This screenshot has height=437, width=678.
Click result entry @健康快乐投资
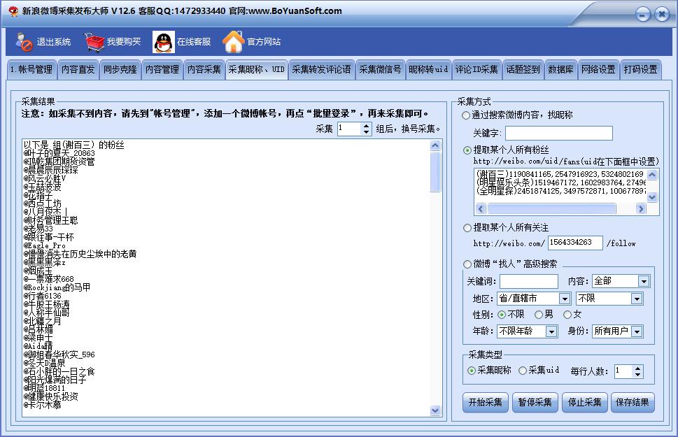coord(51,396)
